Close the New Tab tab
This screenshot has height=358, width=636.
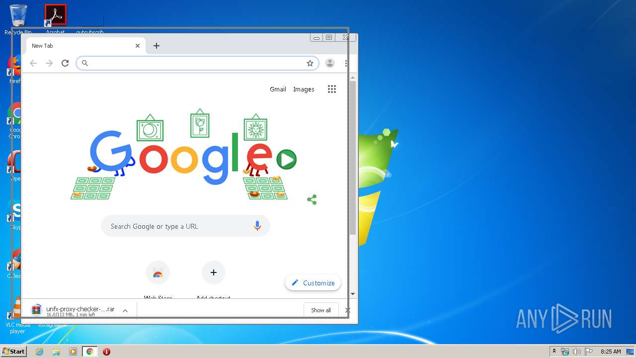point(138,46)
